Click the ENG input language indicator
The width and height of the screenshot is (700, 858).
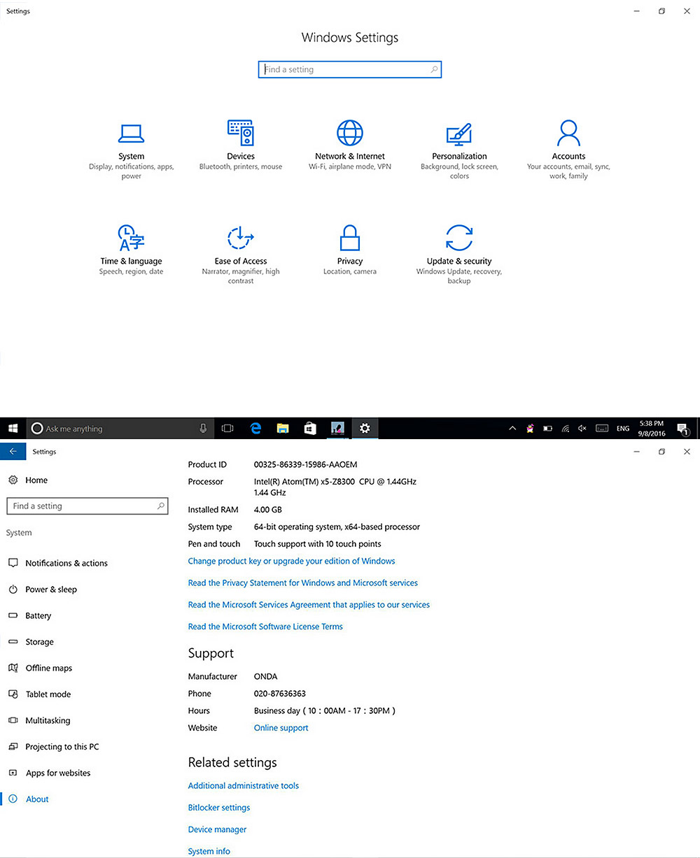click(x=622, y=428)
